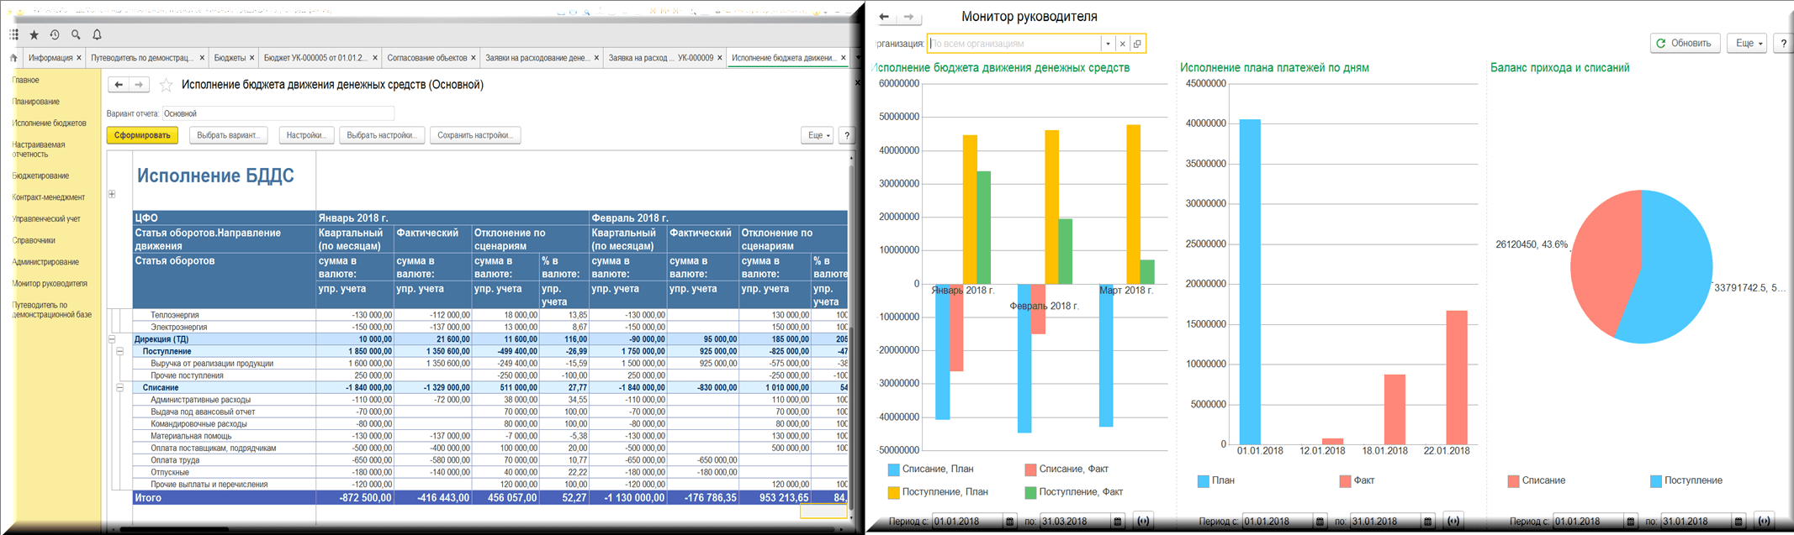
Task: Collapse the Поступление row group
Action: 120,352
